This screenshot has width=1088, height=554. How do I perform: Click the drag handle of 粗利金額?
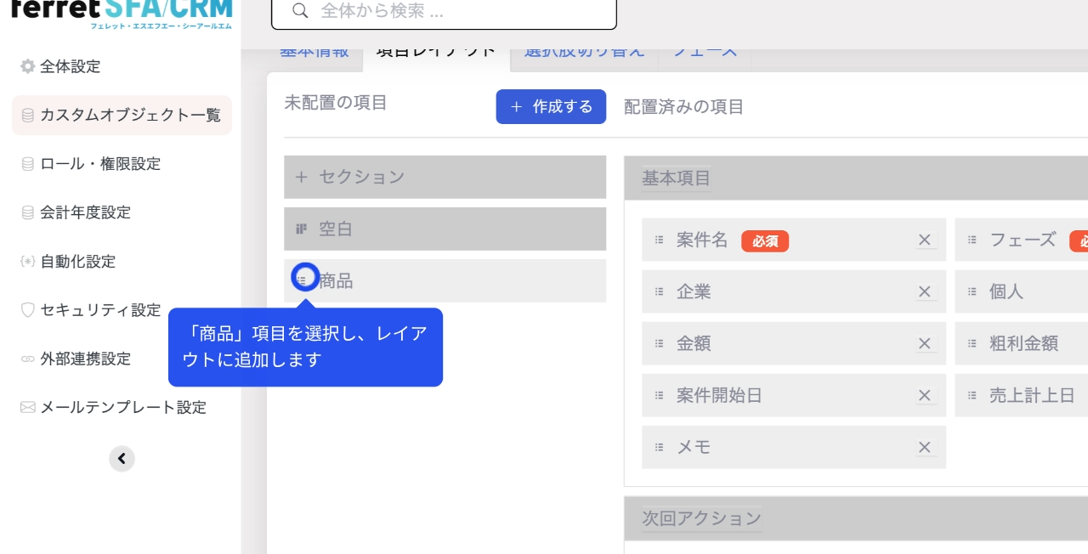click(972, 344)
